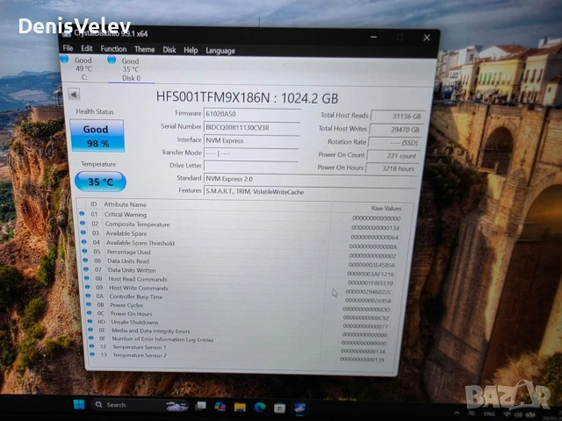Launch Microsoft Edge from the taskbar
The height and width of the screenshot is (421, 562).
click(260, 407)
